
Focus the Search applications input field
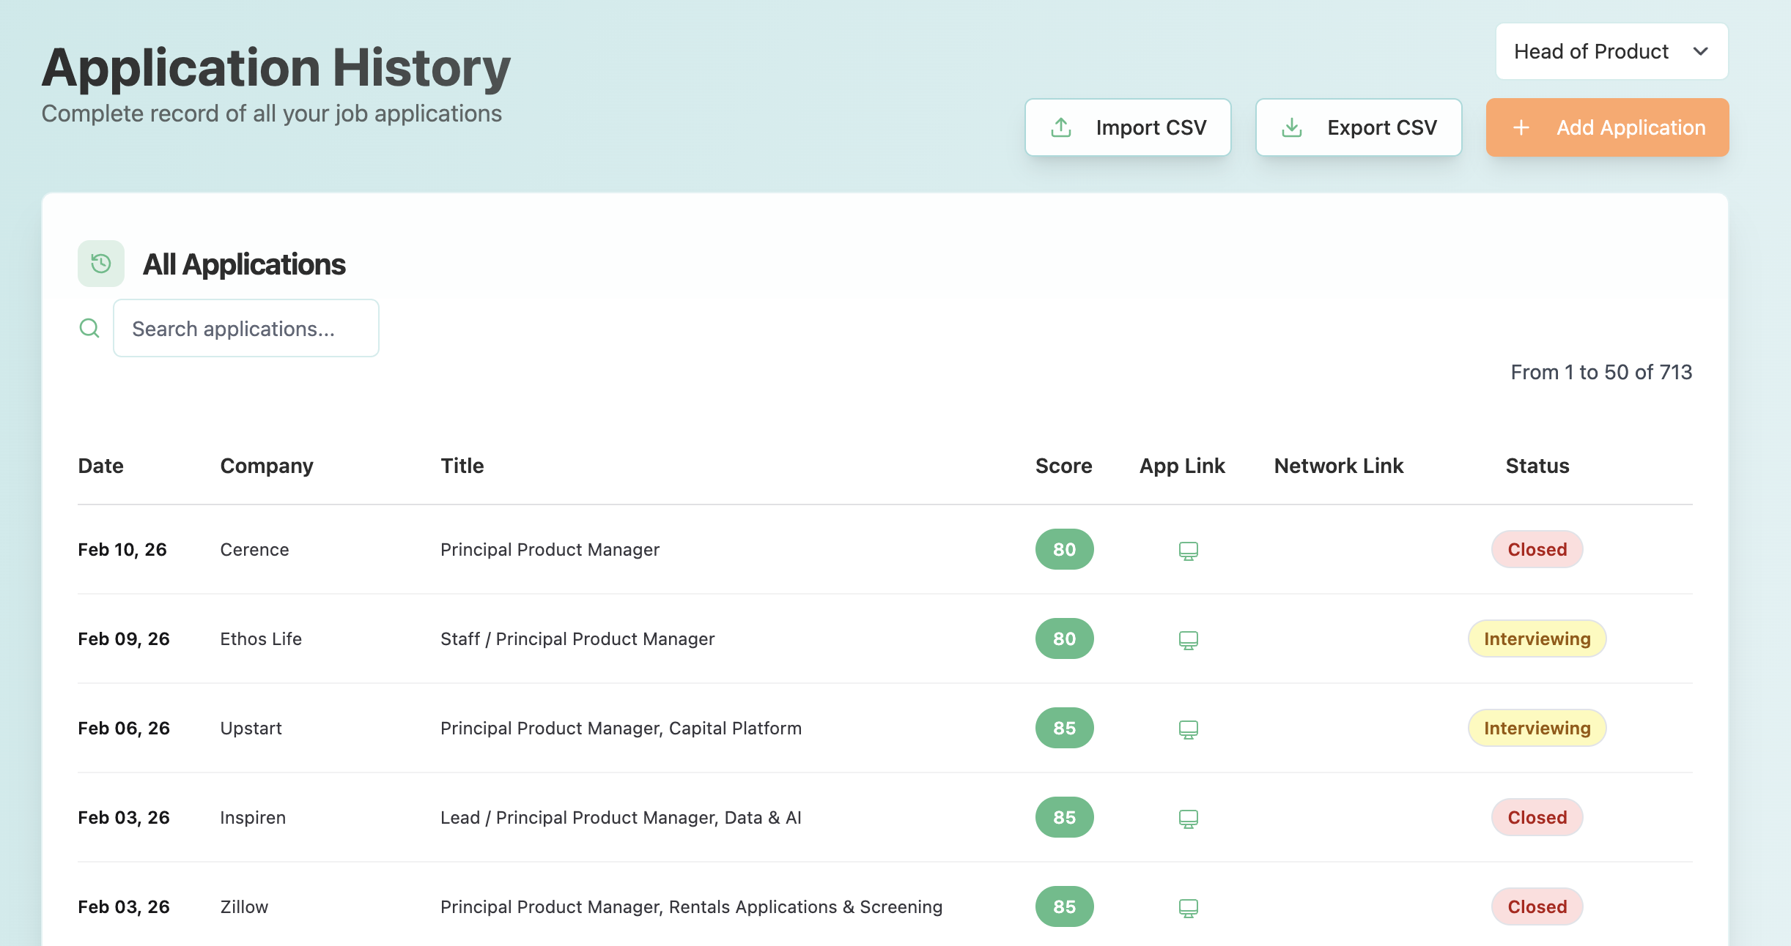click(x=246, y=328)
